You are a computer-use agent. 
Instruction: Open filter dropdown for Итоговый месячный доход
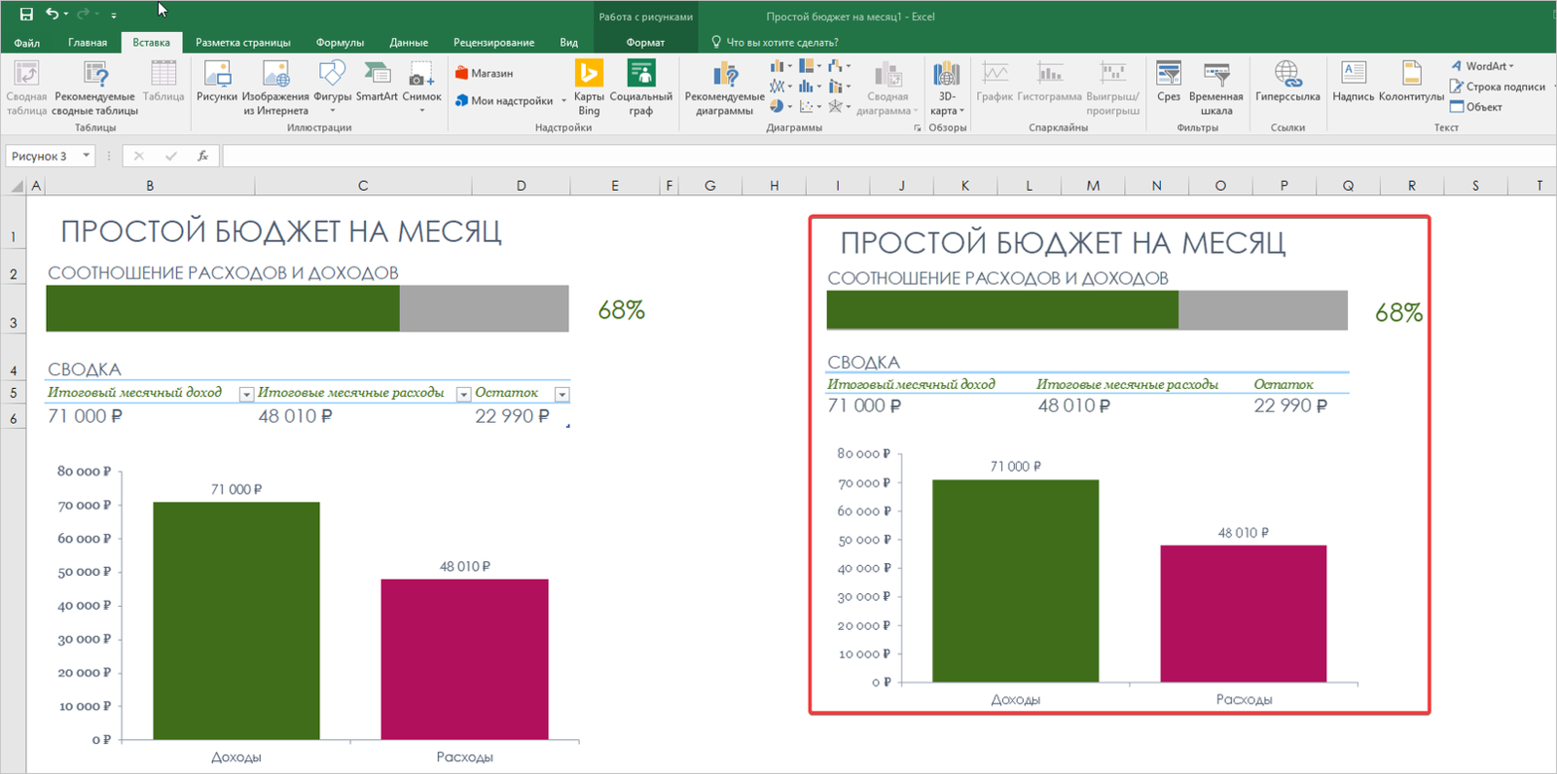246,394
